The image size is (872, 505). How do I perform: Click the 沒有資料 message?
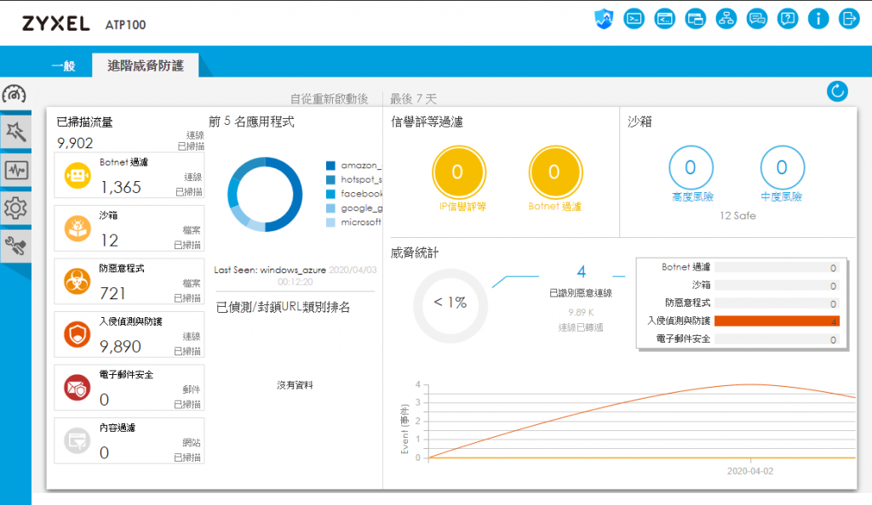pos(295,385)
